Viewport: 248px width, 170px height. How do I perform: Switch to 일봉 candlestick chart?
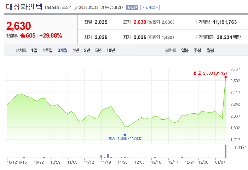(185, 50)
